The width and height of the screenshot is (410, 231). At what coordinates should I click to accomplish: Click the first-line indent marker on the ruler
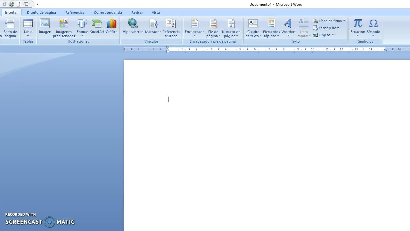point(168,48)
